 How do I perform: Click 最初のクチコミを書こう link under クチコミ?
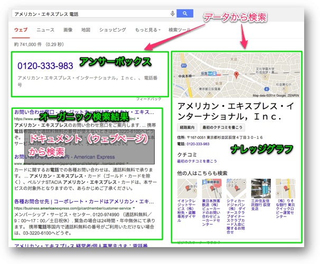pyautogui.click(x=197, y=161)
